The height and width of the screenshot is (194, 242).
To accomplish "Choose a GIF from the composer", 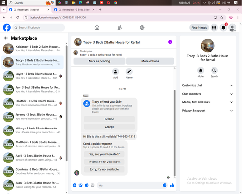I will 92,185.
